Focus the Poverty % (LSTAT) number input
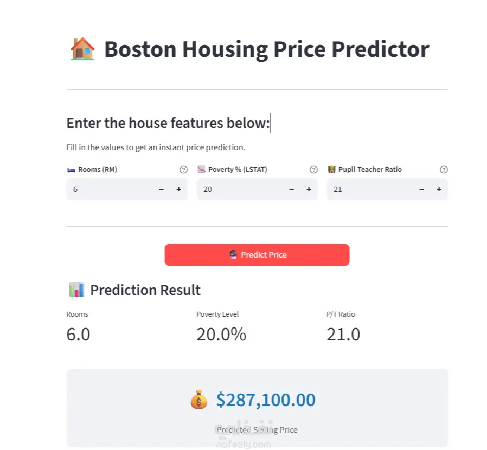The width and height of the screenshot is (487, 450). (x=239, y=189)
